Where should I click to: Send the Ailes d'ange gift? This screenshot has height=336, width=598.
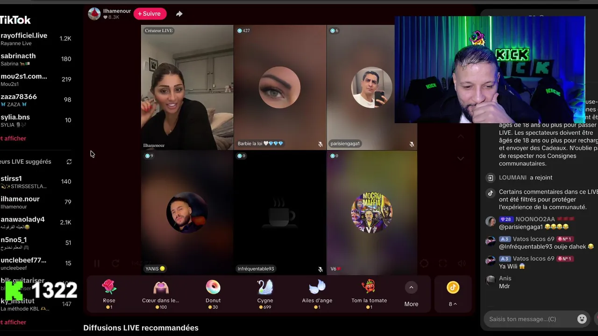[x=317, y=294]
